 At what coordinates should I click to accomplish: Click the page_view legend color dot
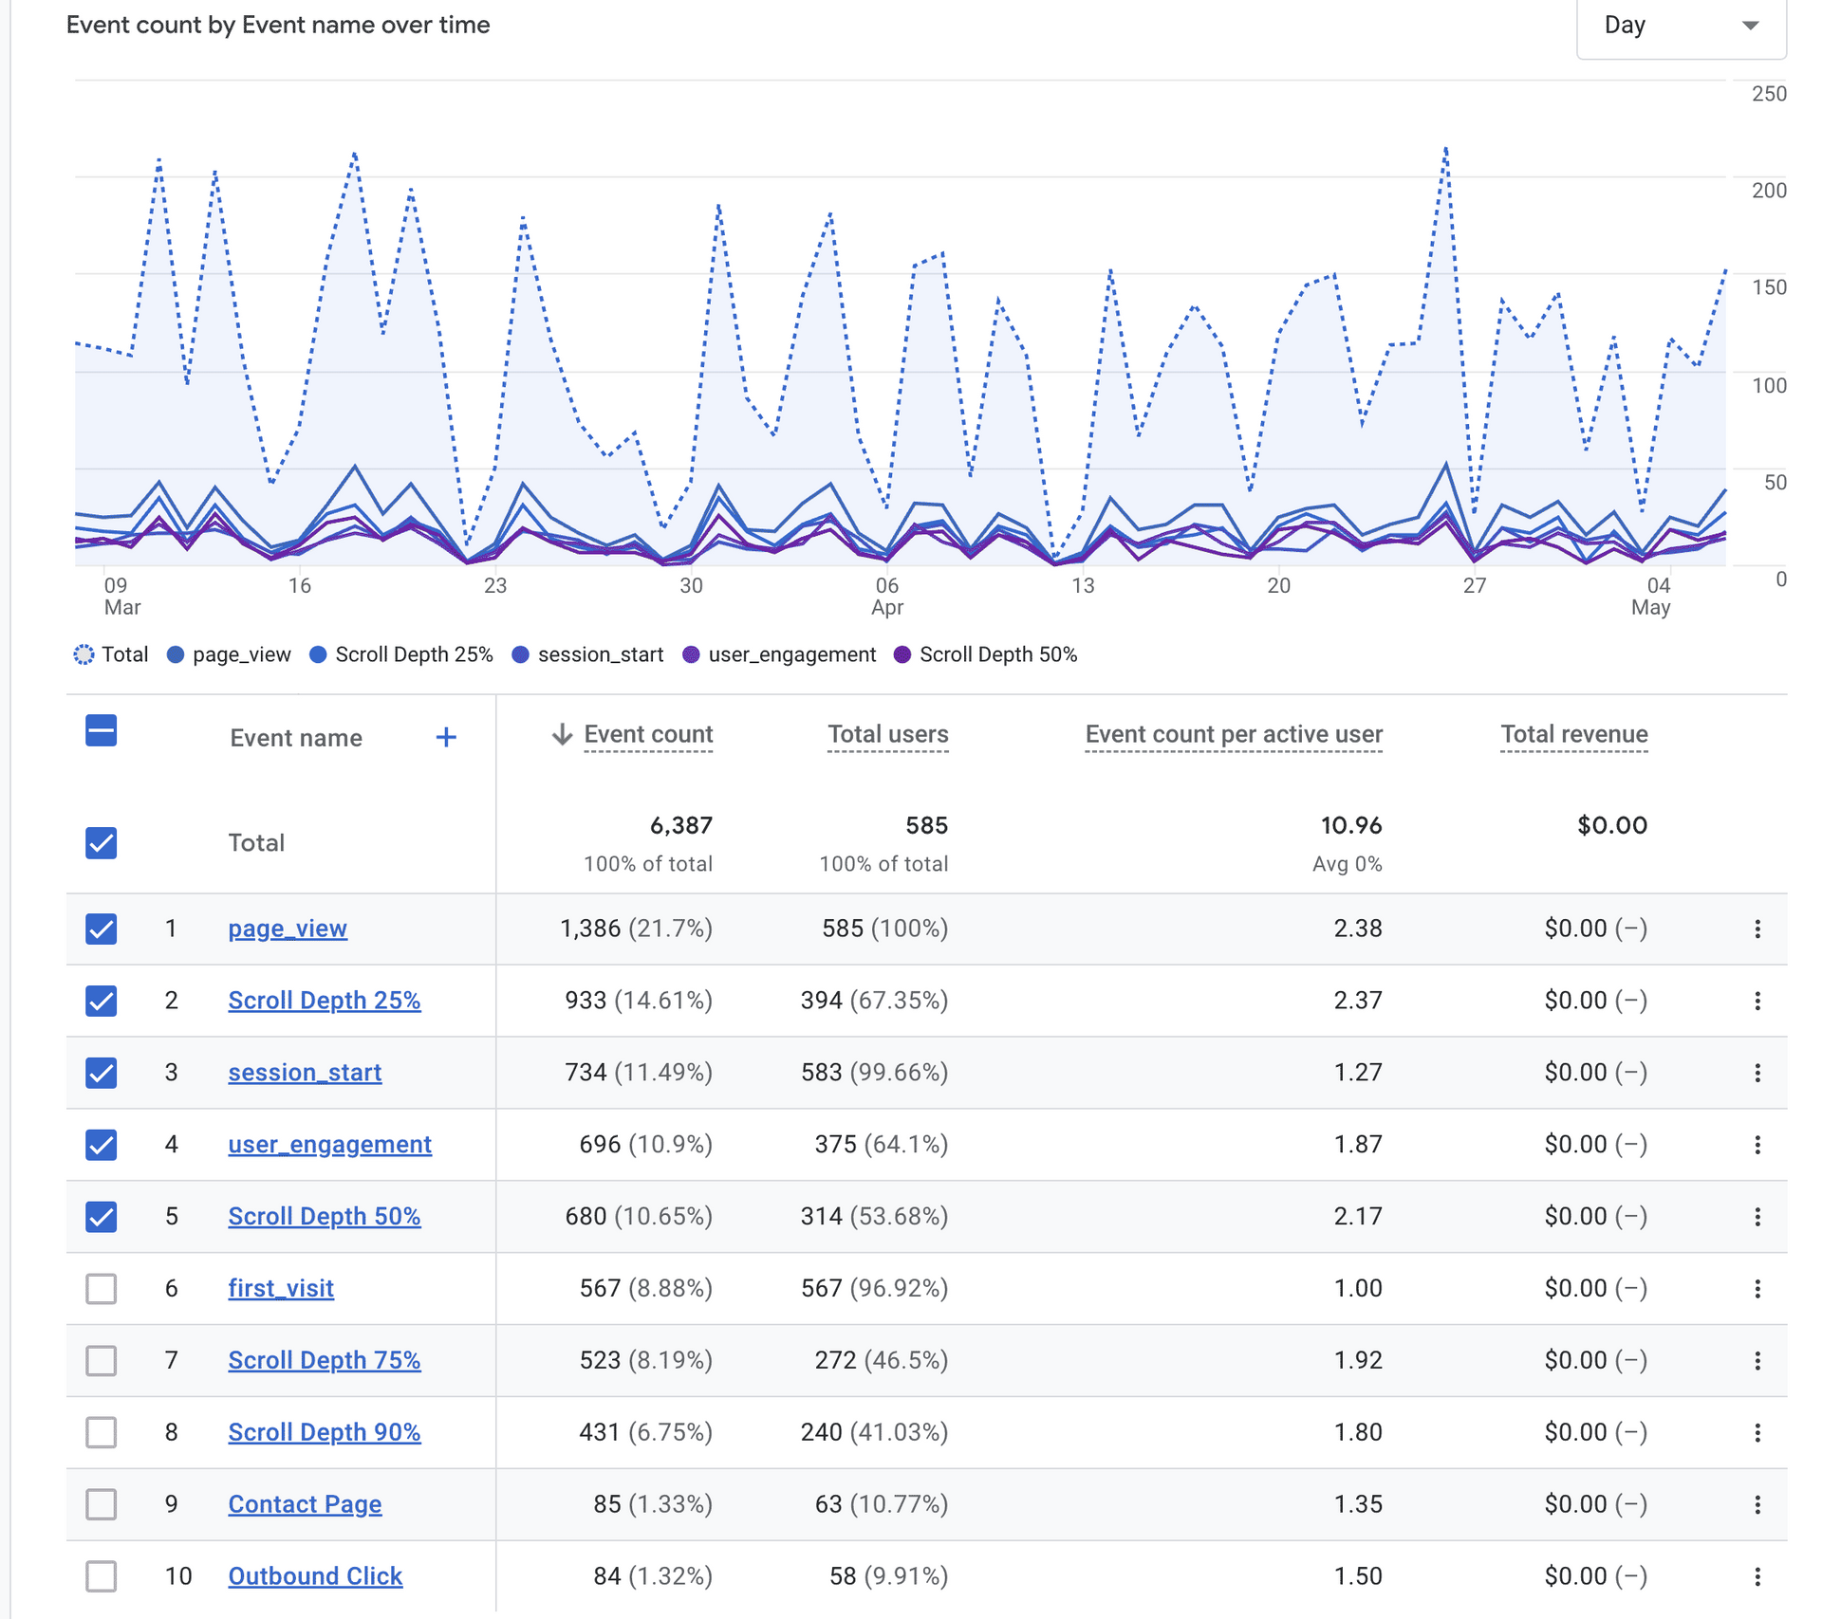point(176,654)
